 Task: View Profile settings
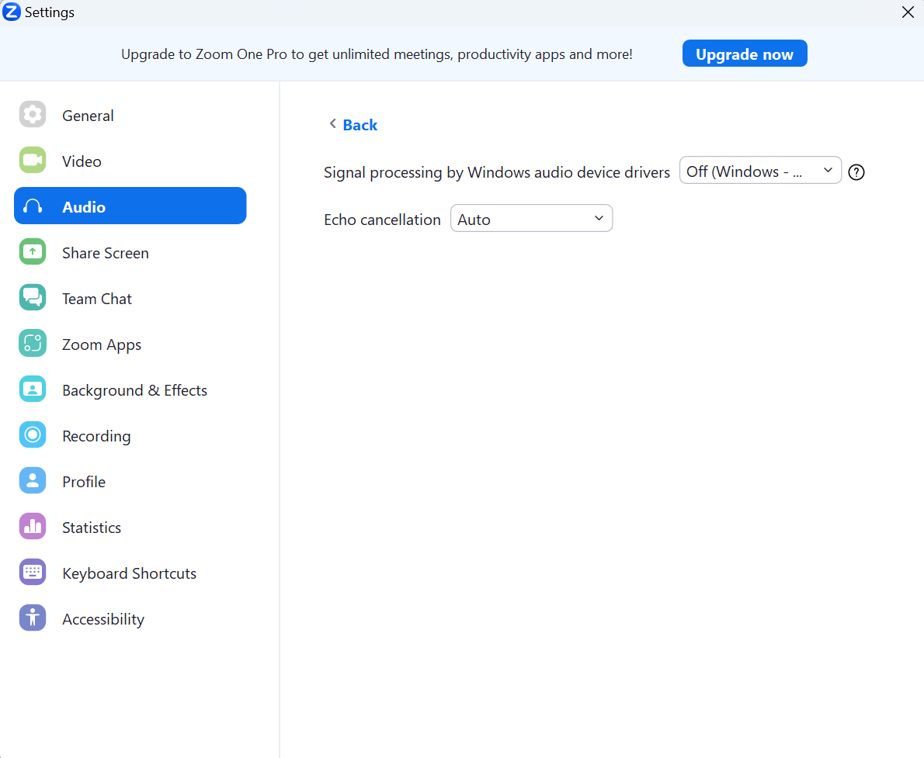click(130, 481)
